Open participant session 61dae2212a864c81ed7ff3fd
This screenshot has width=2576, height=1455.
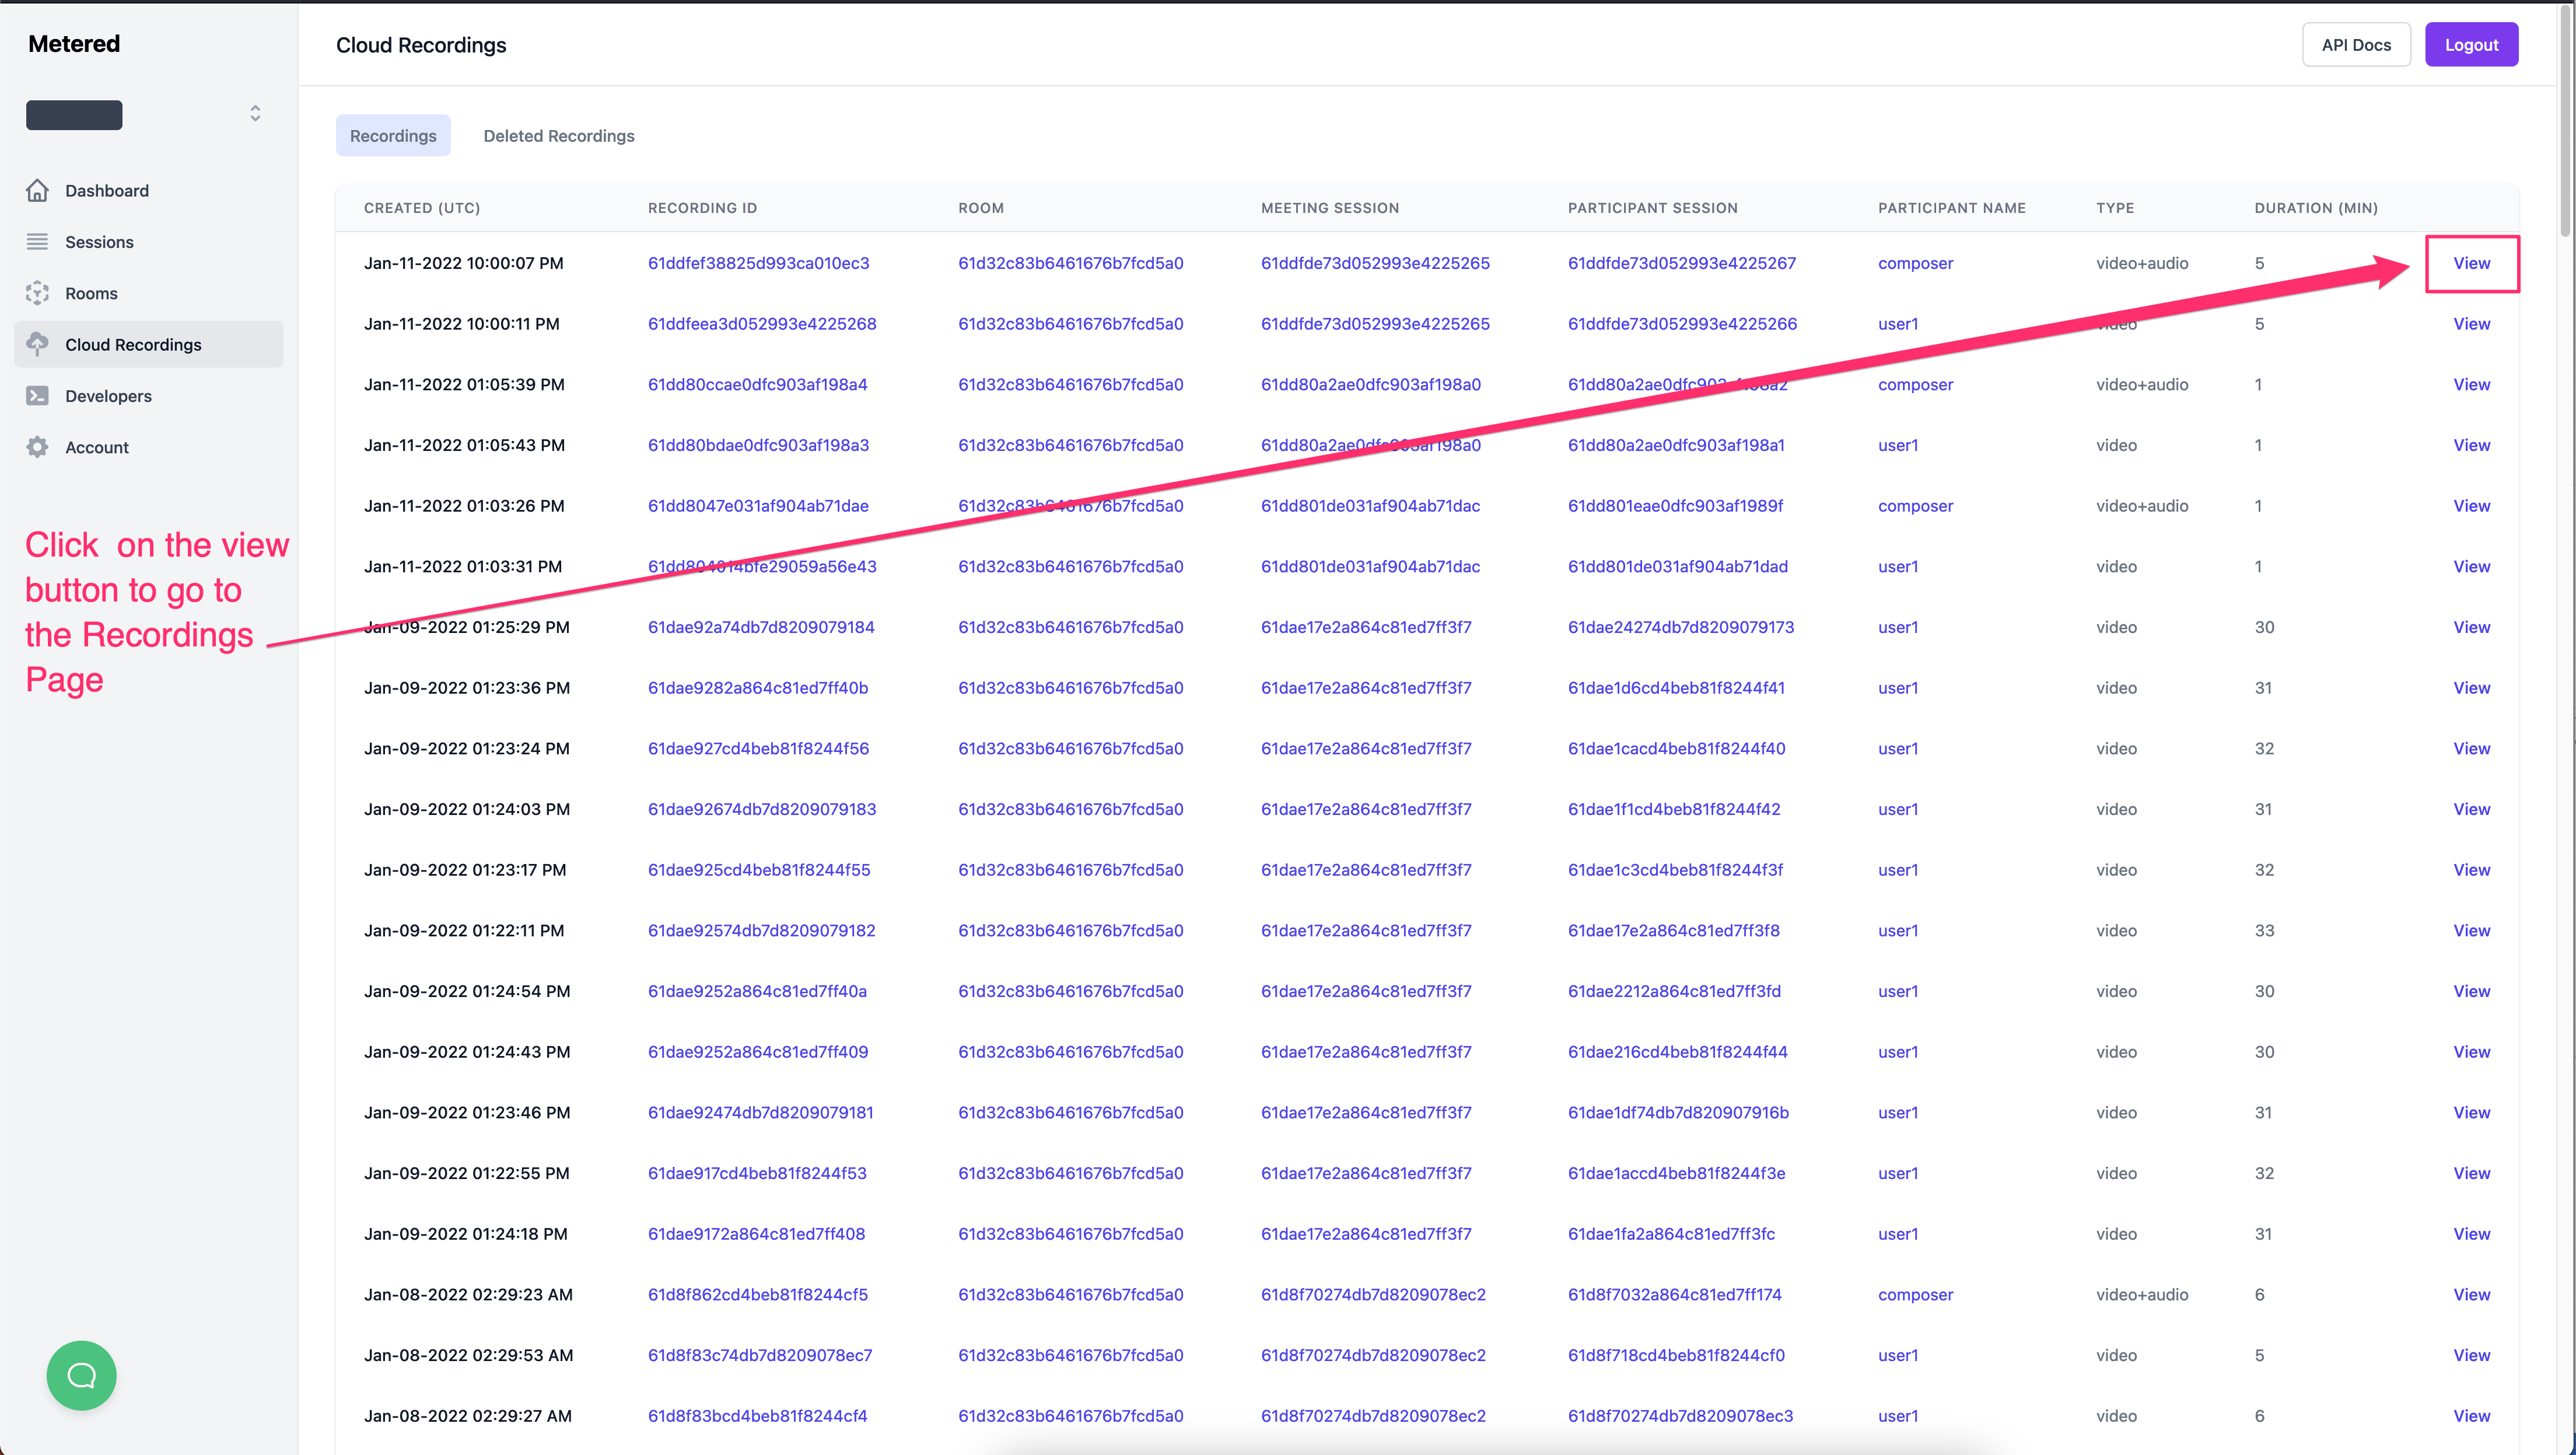[x=1674, y=991]
